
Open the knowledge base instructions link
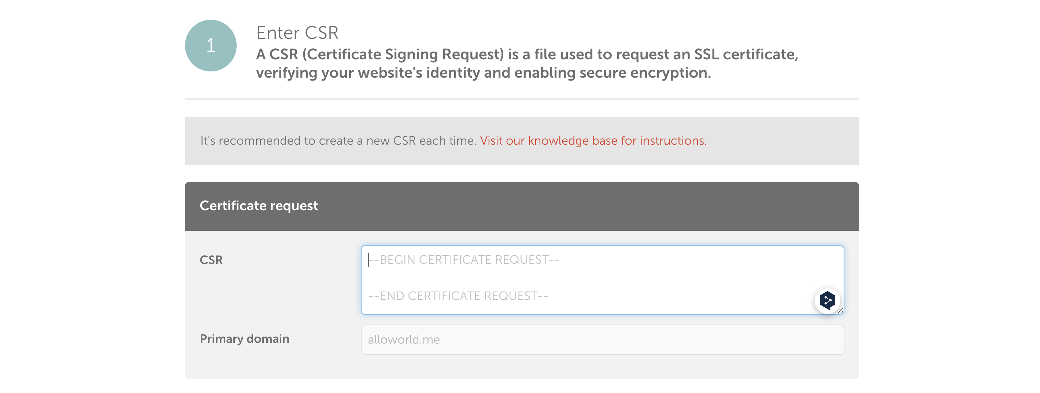coord(593,140)
